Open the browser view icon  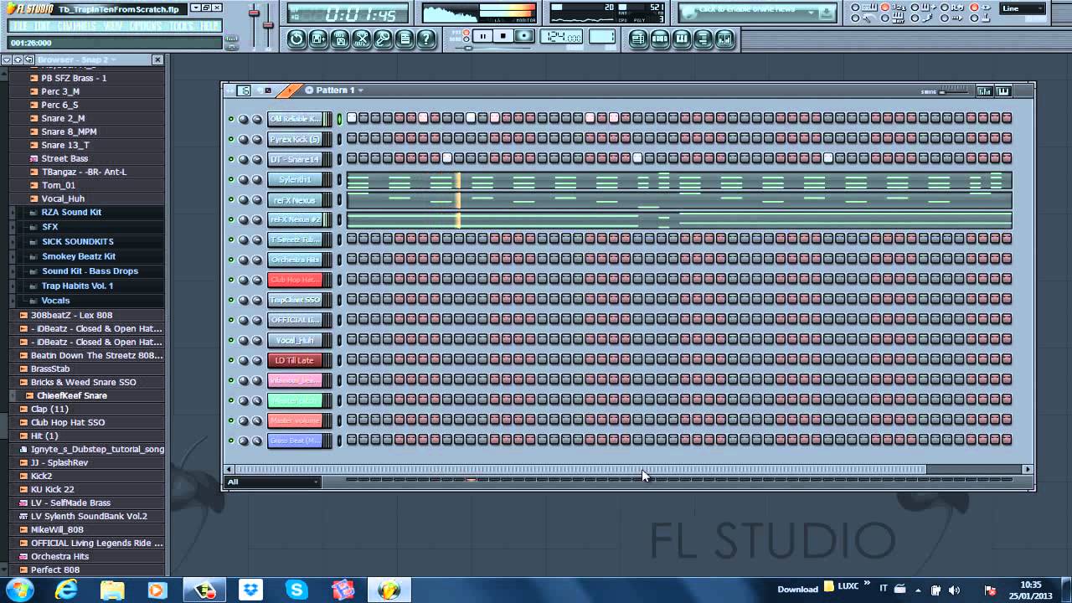[703, 39]
